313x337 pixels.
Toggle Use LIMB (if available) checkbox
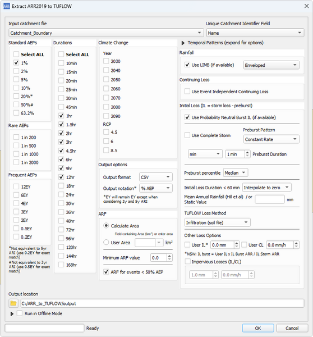coord(187,65)
